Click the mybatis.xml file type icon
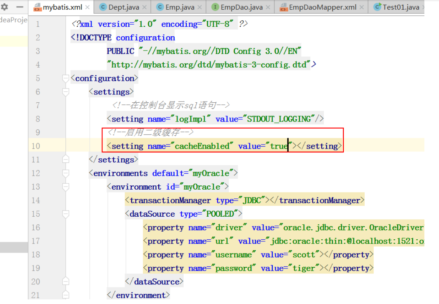439x304 pixels. coord(37,8)
